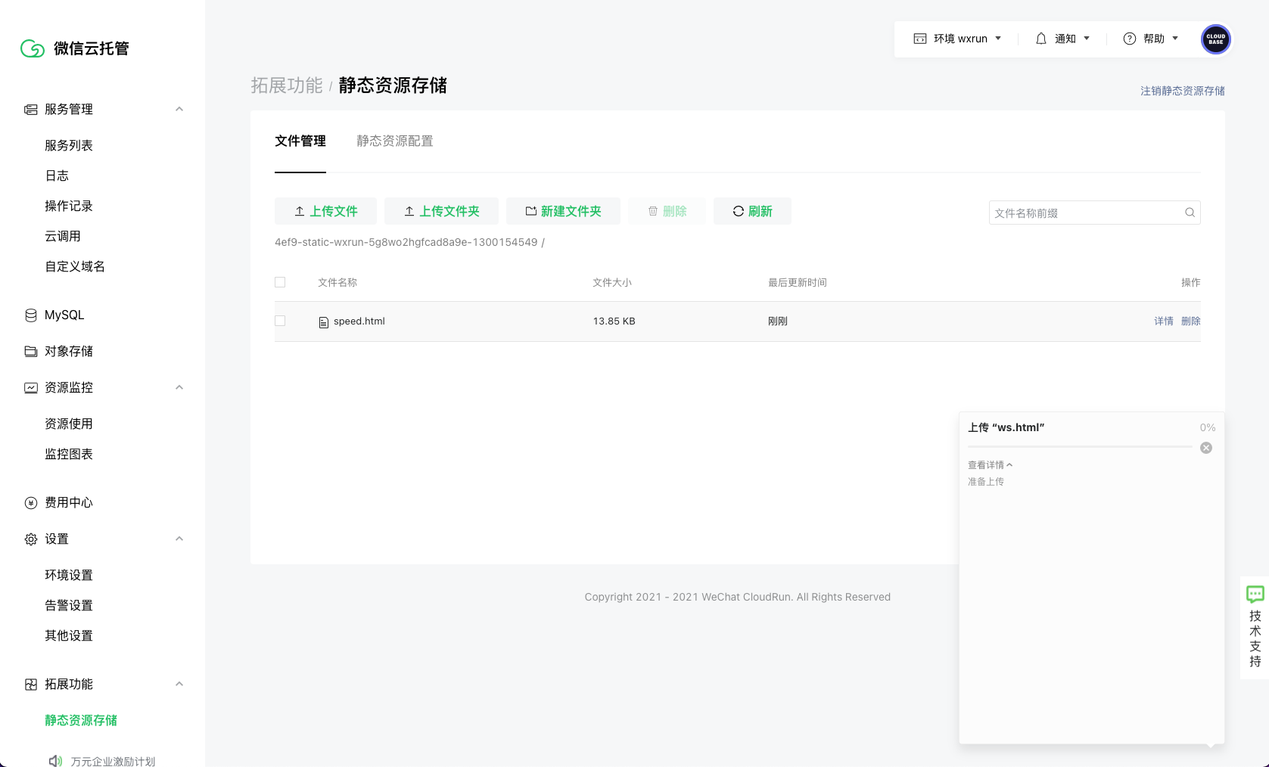Viewport: 1269px width, 767px height.
Task: Collapse the Service Management (服务管理) section
Action: (179, 109)
